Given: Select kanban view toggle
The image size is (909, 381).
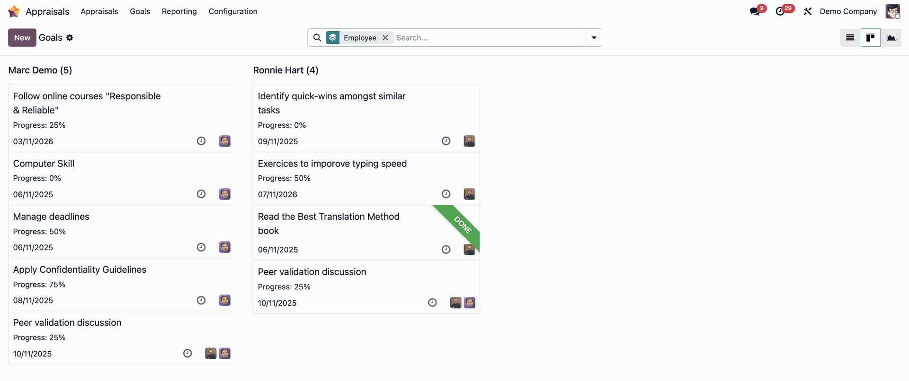Looking at the screenshot, I should point(871,38).
